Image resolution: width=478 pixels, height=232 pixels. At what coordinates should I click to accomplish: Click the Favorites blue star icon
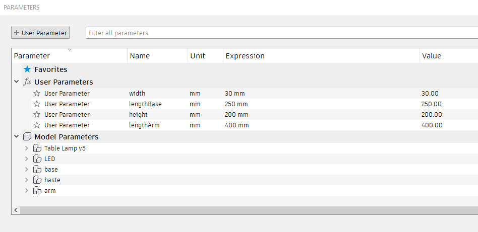tap(27, 69)
